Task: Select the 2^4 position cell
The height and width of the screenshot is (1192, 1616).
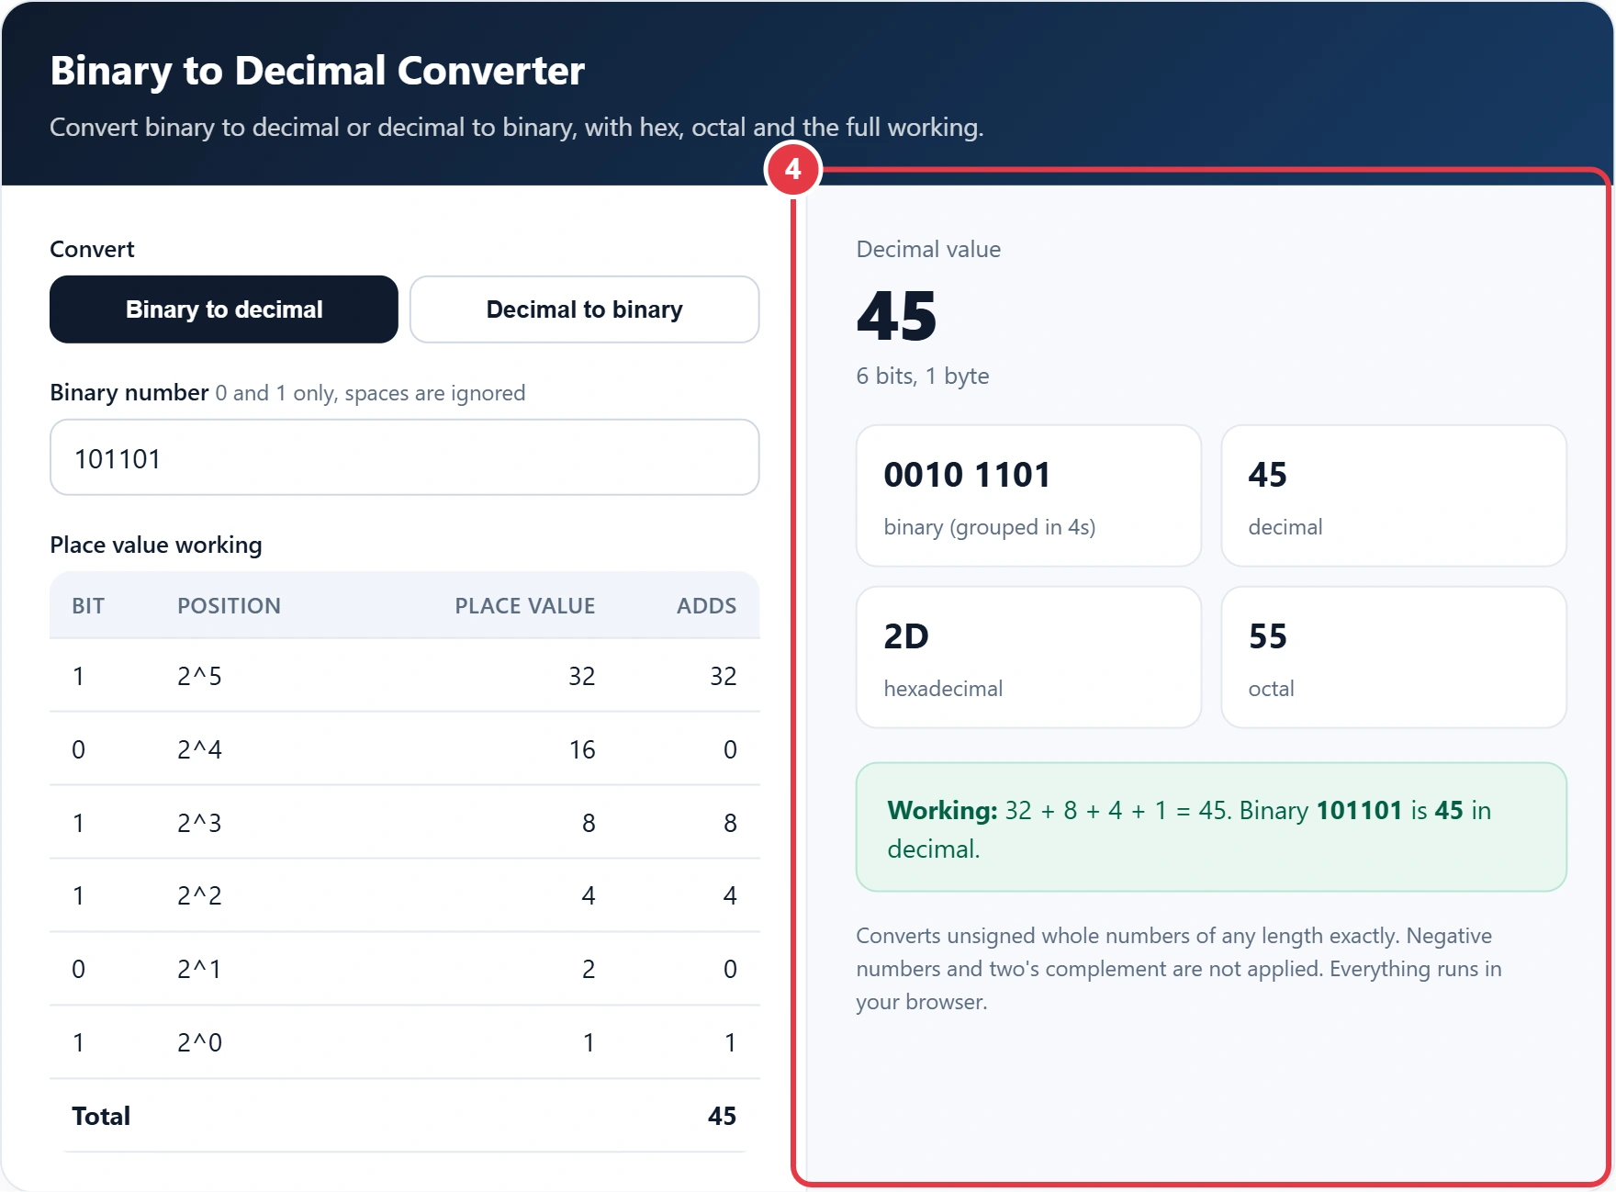Action: pos(199,749)
